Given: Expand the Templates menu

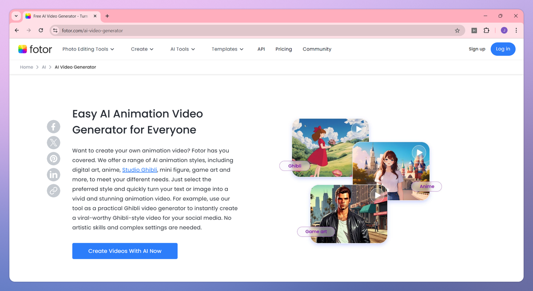Looking at the screenshot, I should 227,49.
